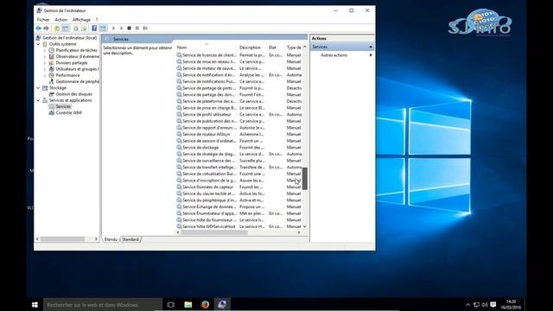Collapse the Services section in the Actions pane

click(x=371, y=47)
